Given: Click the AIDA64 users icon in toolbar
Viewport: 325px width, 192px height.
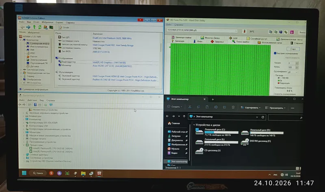Looking at the screenshot, I should (45, 27).
